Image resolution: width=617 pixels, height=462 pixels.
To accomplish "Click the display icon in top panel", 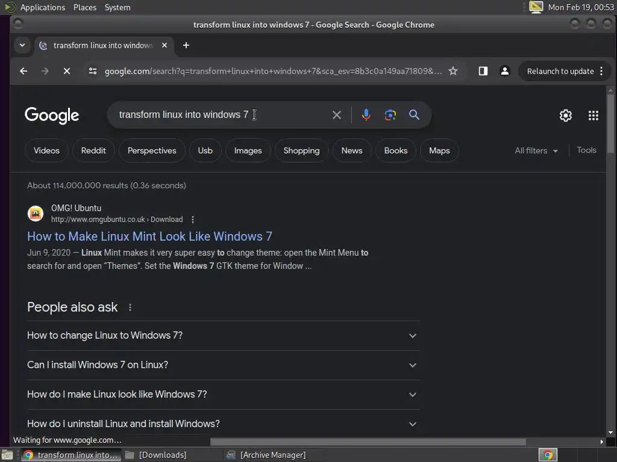I will click(x=536, y=7).
